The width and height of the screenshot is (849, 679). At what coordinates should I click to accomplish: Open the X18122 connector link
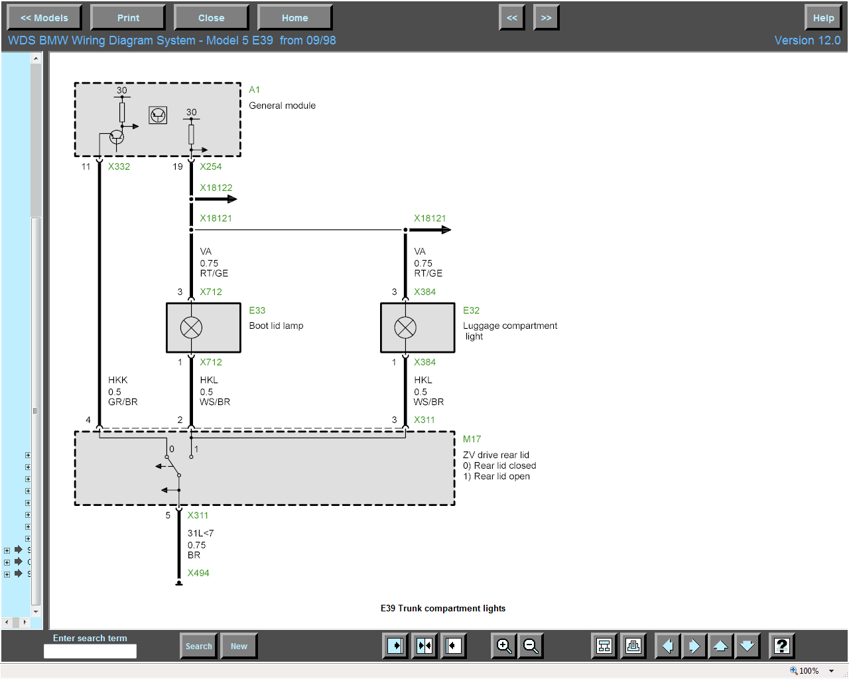point(216,188)
